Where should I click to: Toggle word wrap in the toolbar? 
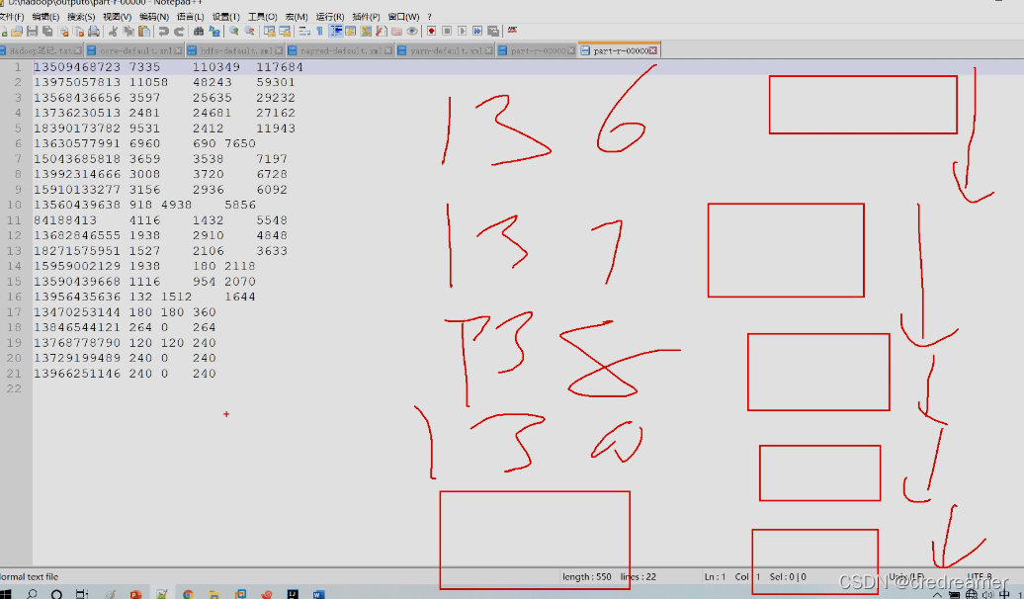[304, 31]
